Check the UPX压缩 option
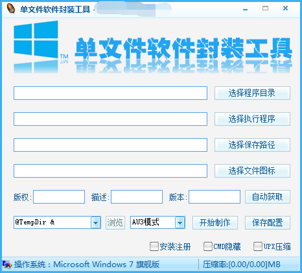The height and width of the screenshot is (273, 302). coord(258,246)
